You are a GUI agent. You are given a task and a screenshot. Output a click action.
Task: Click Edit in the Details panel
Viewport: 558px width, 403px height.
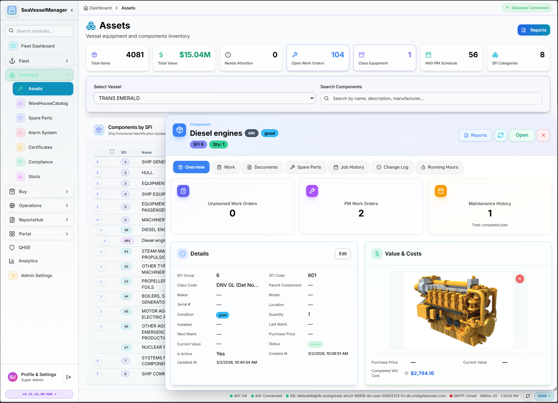pyautogui.click(x=343, y=254)
